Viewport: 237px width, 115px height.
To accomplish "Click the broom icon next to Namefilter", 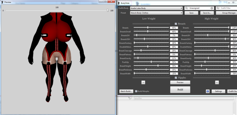I will pyautogui.click(x=130, y=98).
